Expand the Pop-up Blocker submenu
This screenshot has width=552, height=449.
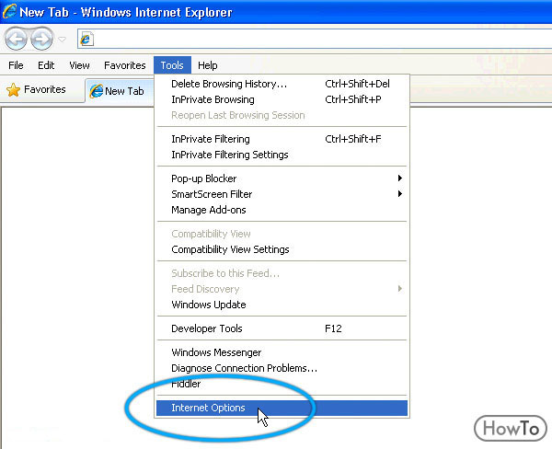tap(282, 178)
